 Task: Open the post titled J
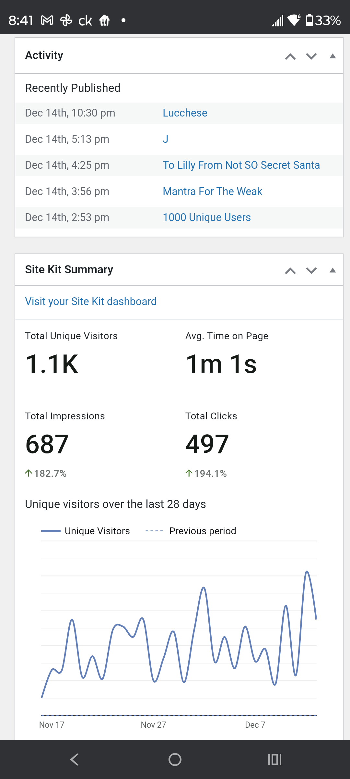click(165, 139)
